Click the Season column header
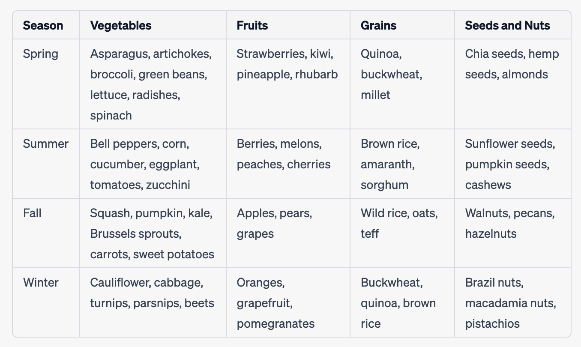The width and height of the screenshot is (581, 347). click(x=43, y=25)
